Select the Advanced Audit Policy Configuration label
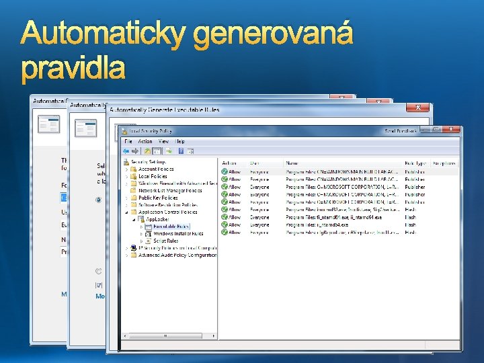This screenshot has width=484, height=363. [177, 255]
